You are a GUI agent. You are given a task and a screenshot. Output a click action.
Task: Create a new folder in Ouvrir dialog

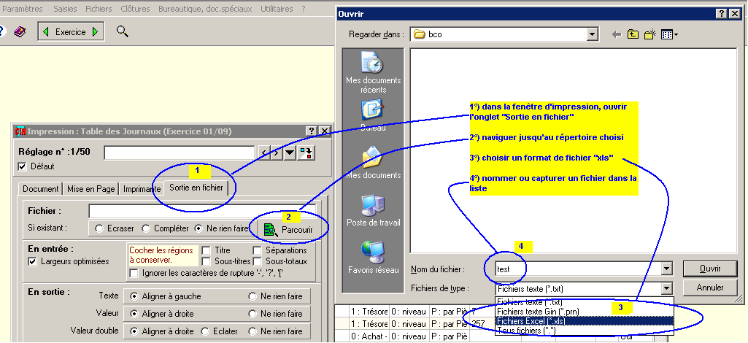pos(649,34)
